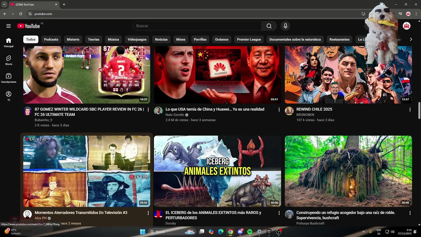
Task: Open Chrome three-dot menu
Action: point(416,14)
